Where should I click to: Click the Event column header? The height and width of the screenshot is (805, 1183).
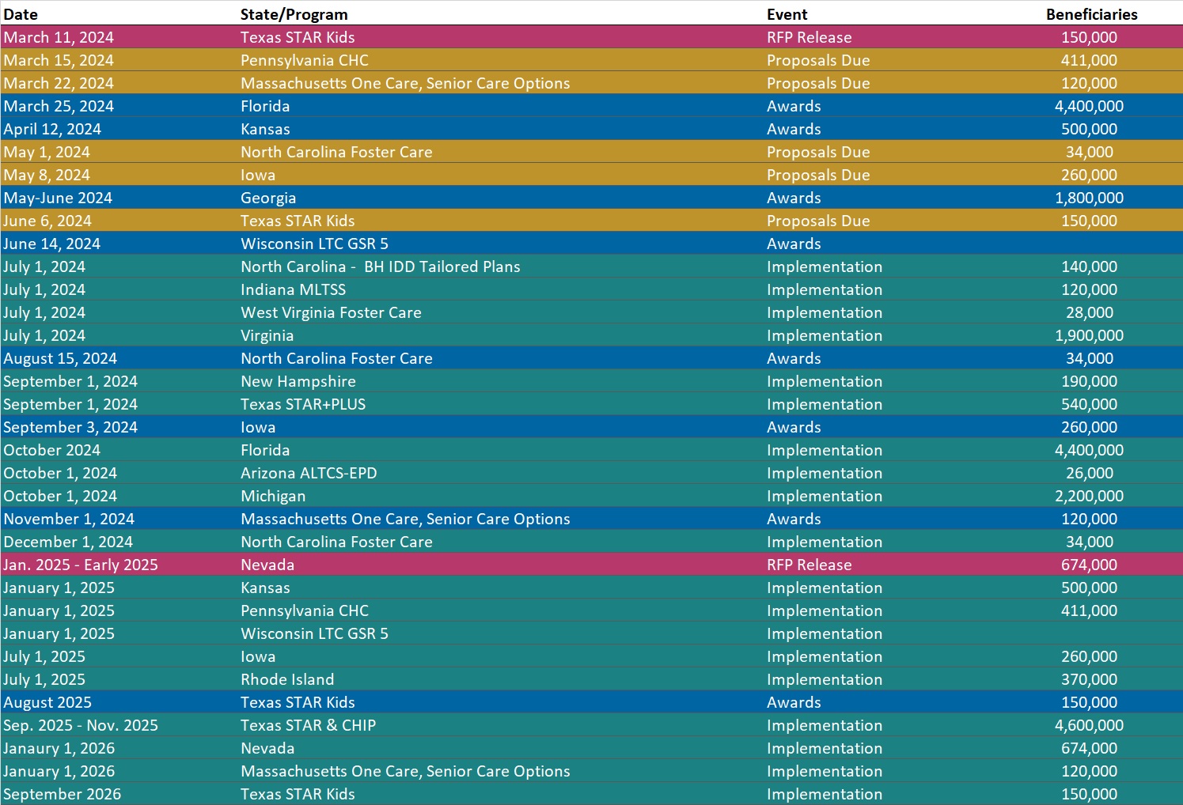point(787,14)
